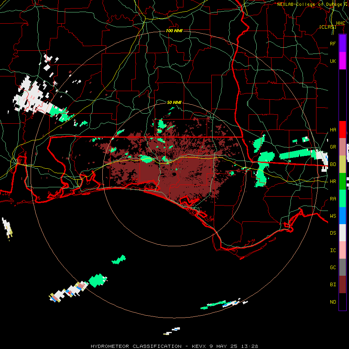This screenshot has width=349, height=349.
Task: Select the light pink IC legend swatch
Action: [342, 250]
